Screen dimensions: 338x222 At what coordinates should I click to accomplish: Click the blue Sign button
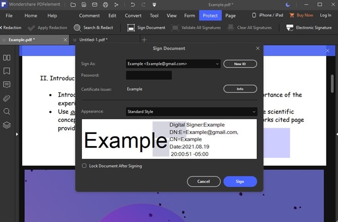240,182
